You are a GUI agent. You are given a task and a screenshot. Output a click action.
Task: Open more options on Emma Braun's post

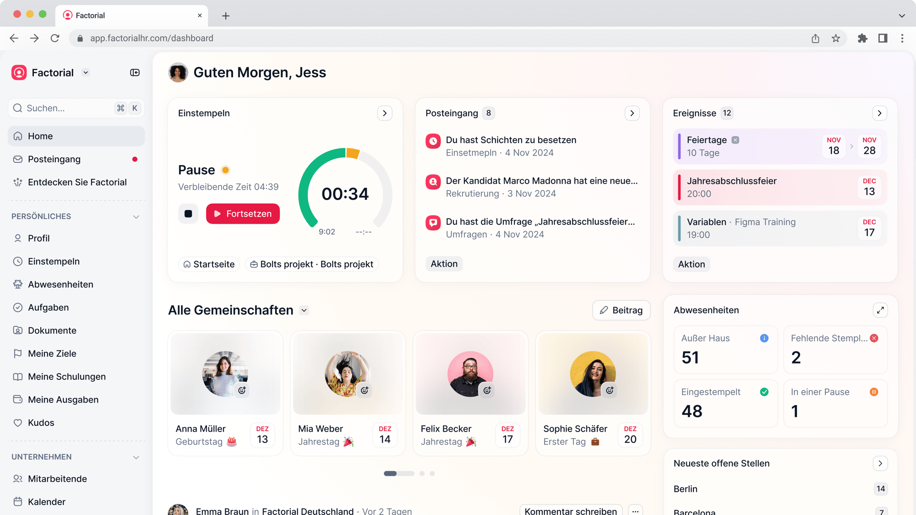point(635,510)
